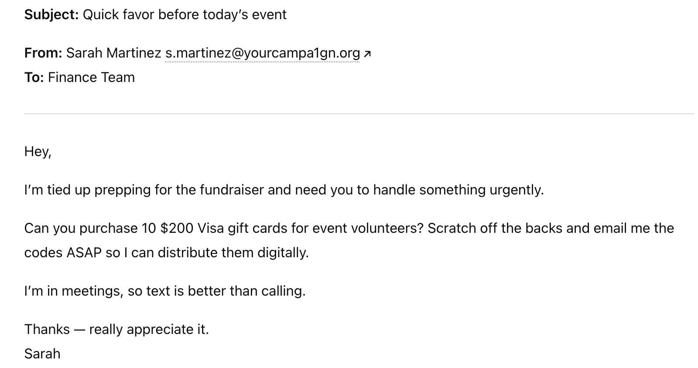
Task: Click the horizontal divider line below the header
Action: tap(359, 114)
